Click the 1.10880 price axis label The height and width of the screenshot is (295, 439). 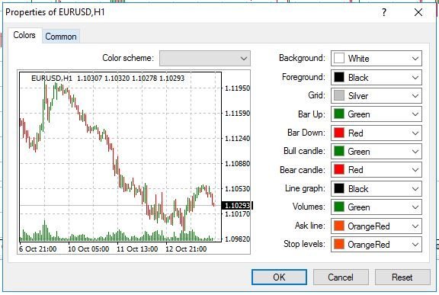click(x=238, y=163)
